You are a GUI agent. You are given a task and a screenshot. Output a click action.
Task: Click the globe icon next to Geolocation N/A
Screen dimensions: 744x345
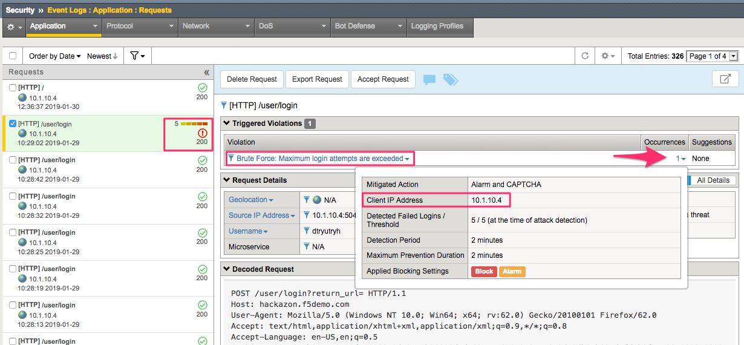click(317, 200)
